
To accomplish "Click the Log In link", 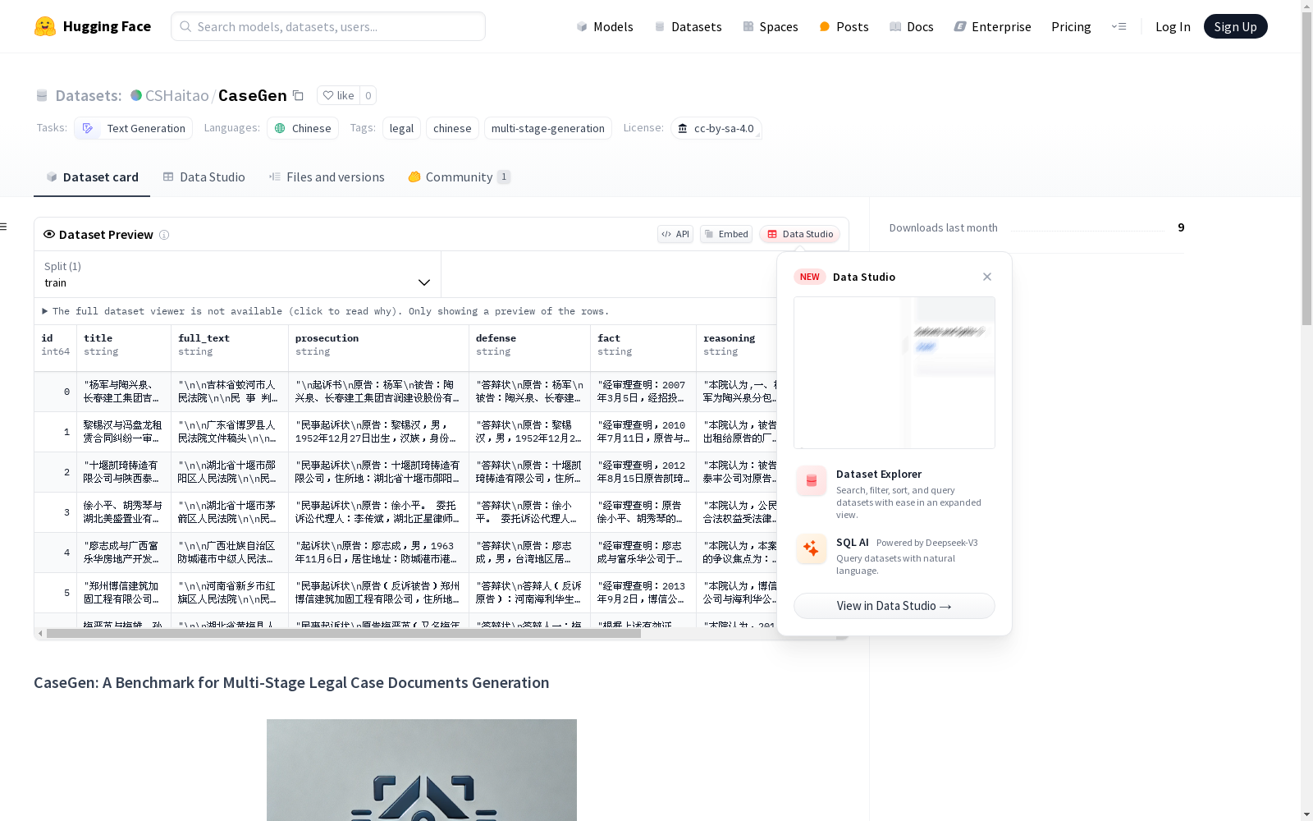I will pyautogui.click(x=1173, y=26).
